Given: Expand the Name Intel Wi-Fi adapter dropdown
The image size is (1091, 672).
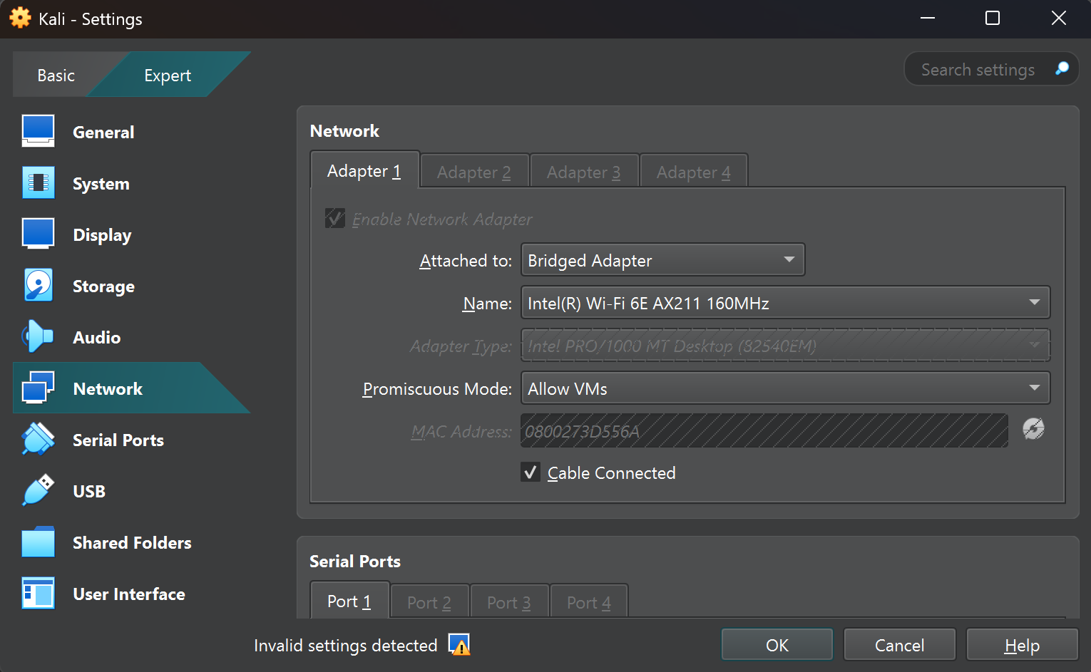Looking at the screenshot, I should [x=786, y=303].
